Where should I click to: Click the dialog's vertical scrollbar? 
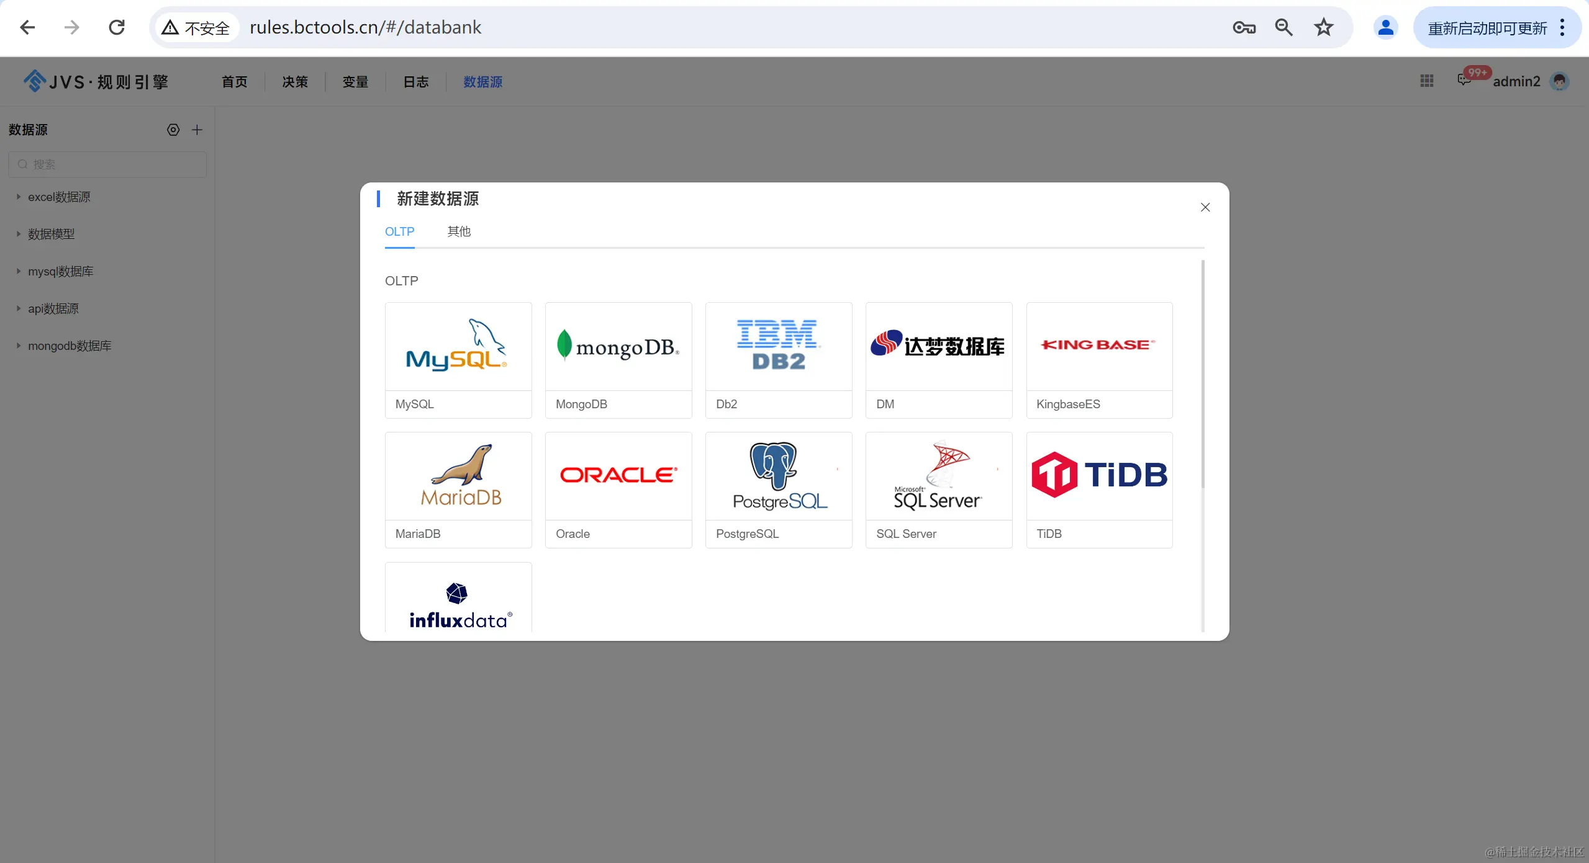(1202, 372)
